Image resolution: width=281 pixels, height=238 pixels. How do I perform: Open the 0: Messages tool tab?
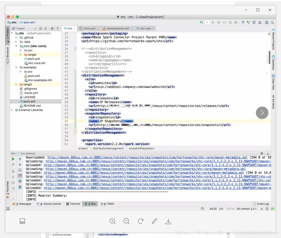tap(22, 204)
